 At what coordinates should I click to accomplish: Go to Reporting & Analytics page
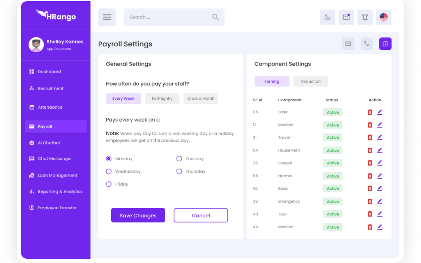[x=60, y=192]
